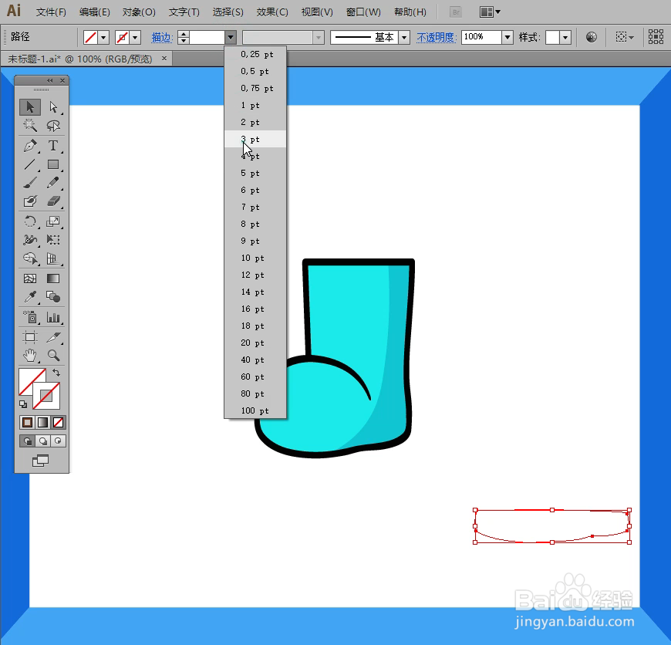Select the Blob Brush tool

pos(30,201)
